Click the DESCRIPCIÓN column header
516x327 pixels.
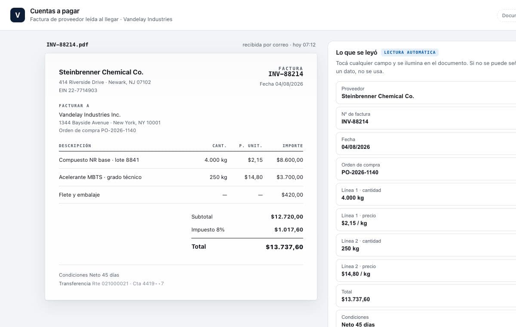click(75, 146)
